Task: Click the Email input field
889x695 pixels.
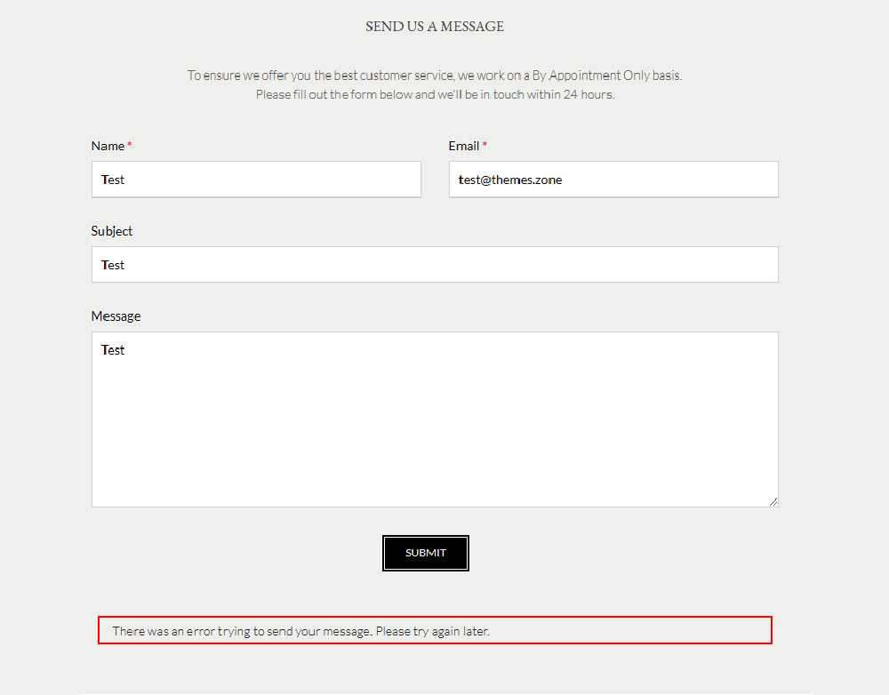Action: [613, 179]
